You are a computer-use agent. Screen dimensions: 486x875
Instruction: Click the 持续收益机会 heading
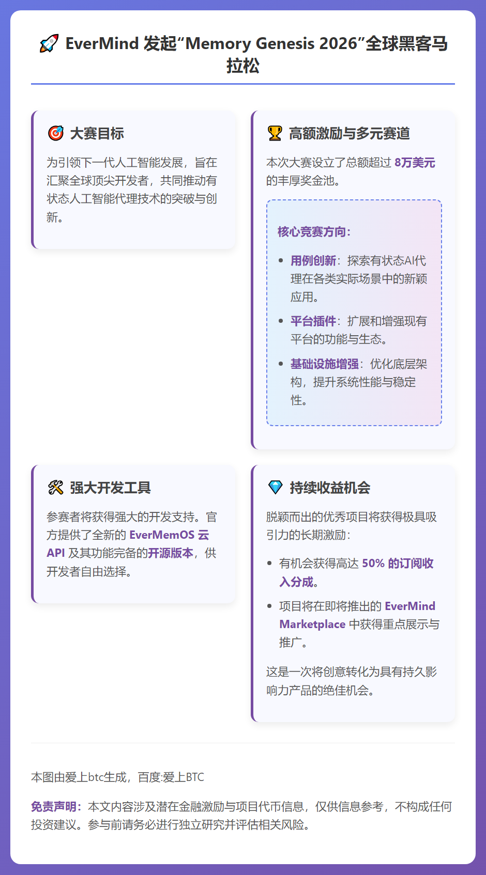click(330, 488)
